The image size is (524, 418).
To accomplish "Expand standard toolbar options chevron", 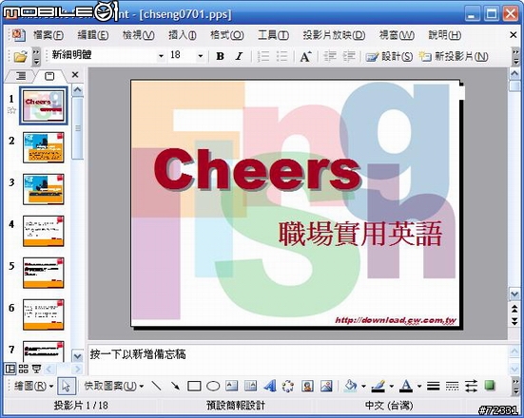I will 36,56.
